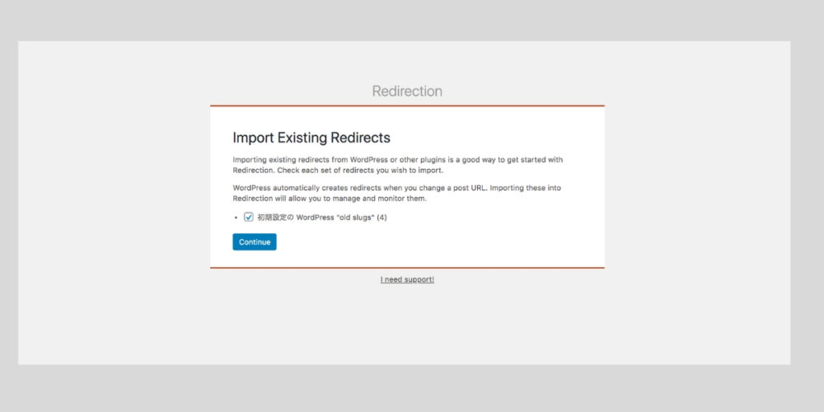
Task: Click the Redirection title above the panel
Action: click(407, 91)
